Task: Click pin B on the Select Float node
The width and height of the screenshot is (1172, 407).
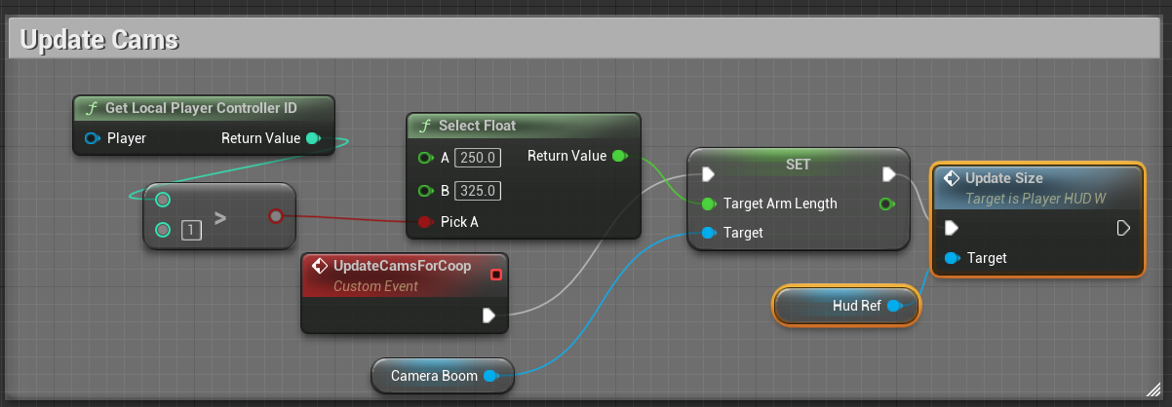Action: point(424,190)
